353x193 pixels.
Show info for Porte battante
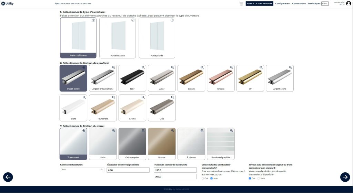133,20
